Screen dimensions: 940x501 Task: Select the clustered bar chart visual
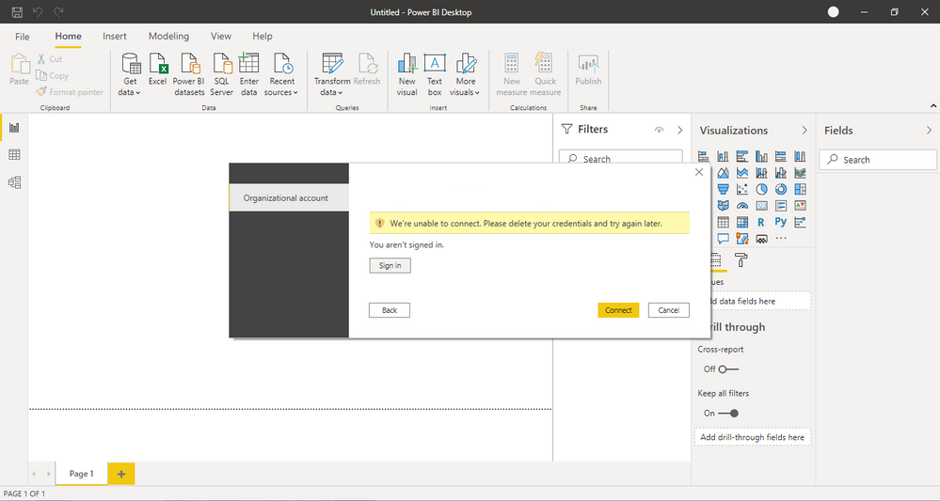tap(742, 156)
